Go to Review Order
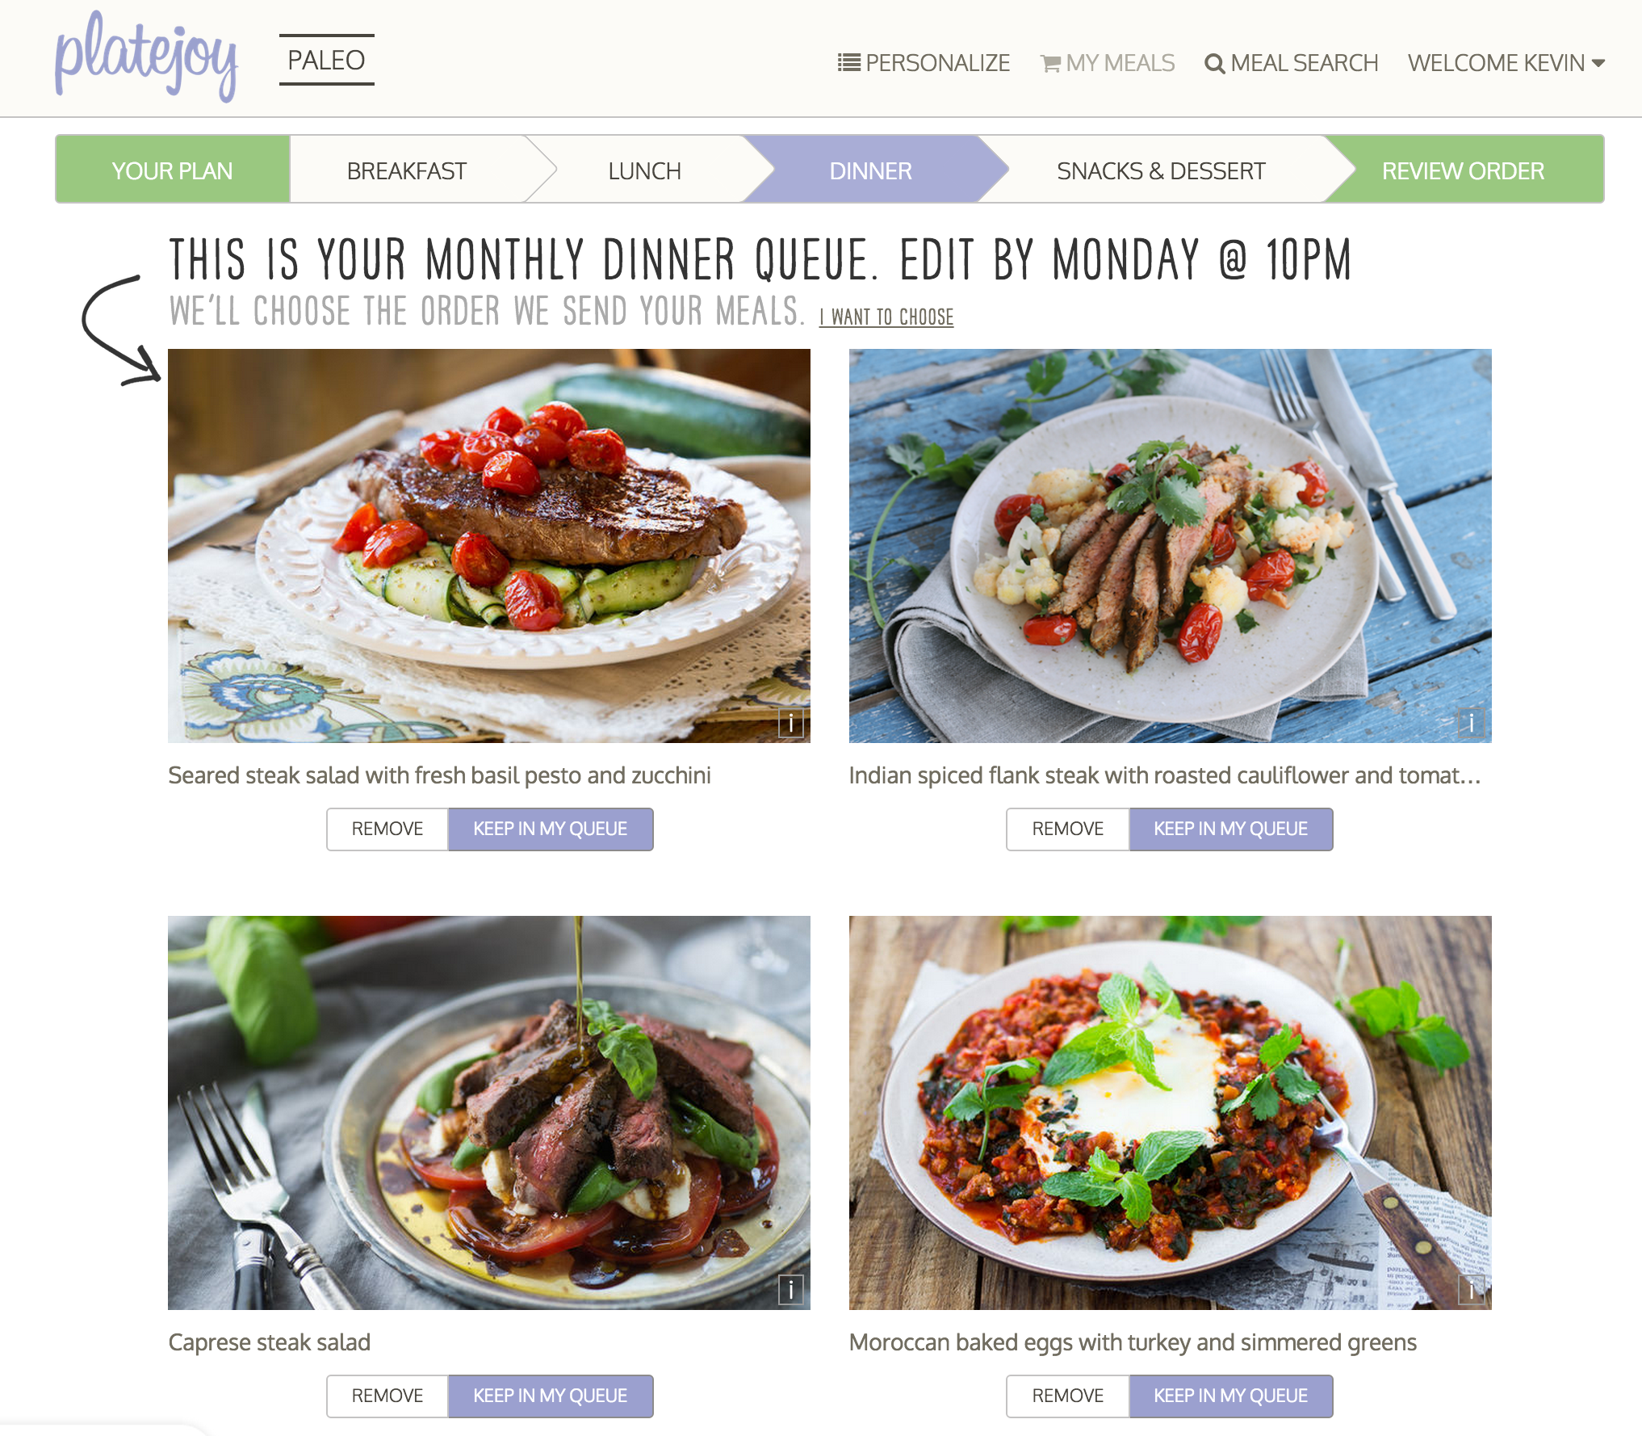1642x1436 pixels. point(1463,170)
